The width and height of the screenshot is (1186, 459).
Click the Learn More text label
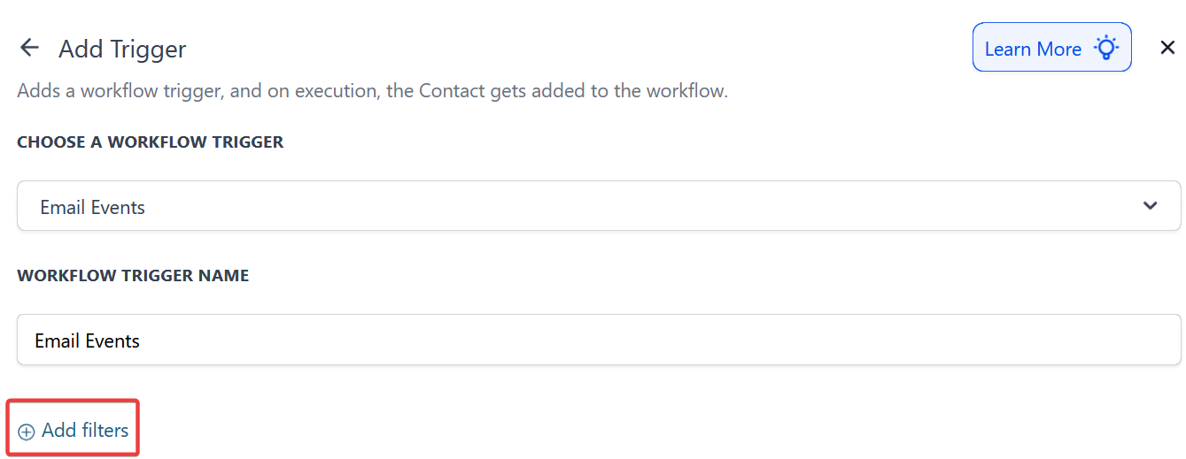point(1033,49)
